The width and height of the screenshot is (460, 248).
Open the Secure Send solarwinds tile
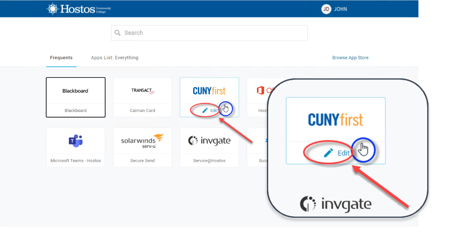pos(143,147)
